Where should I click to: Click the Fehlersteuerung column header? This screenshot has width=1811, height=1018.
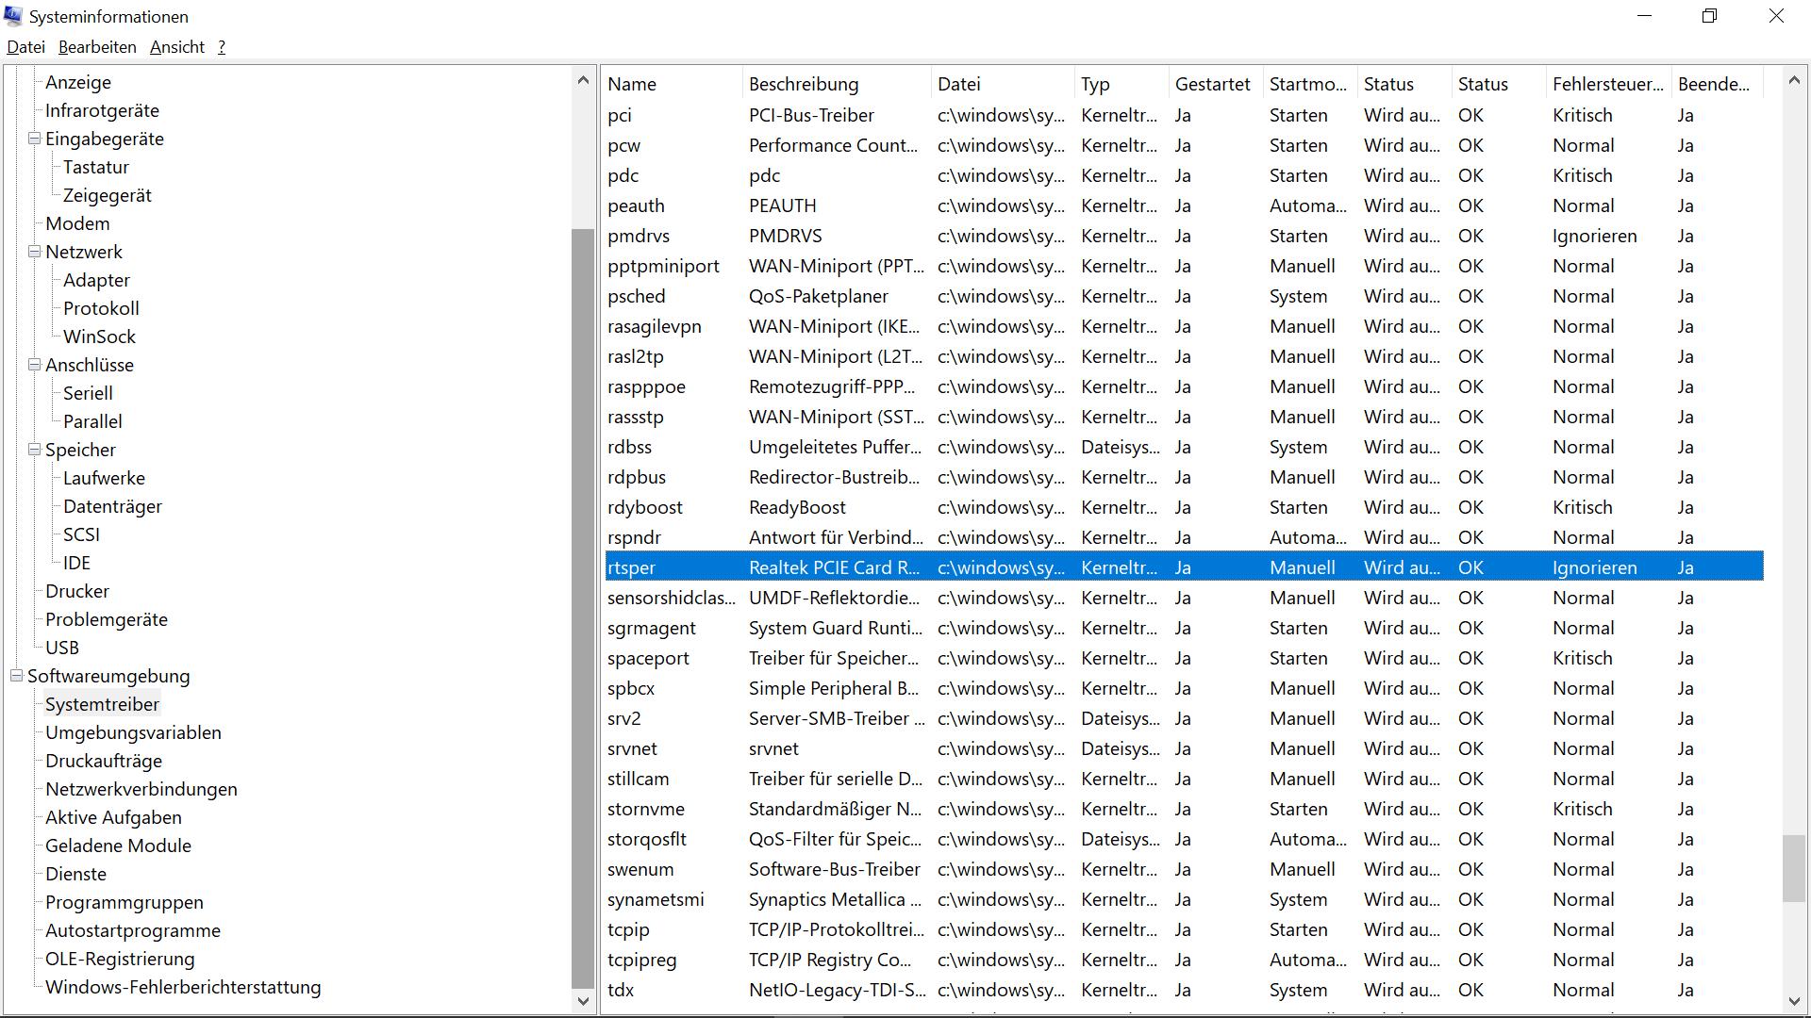(1607, 83)
